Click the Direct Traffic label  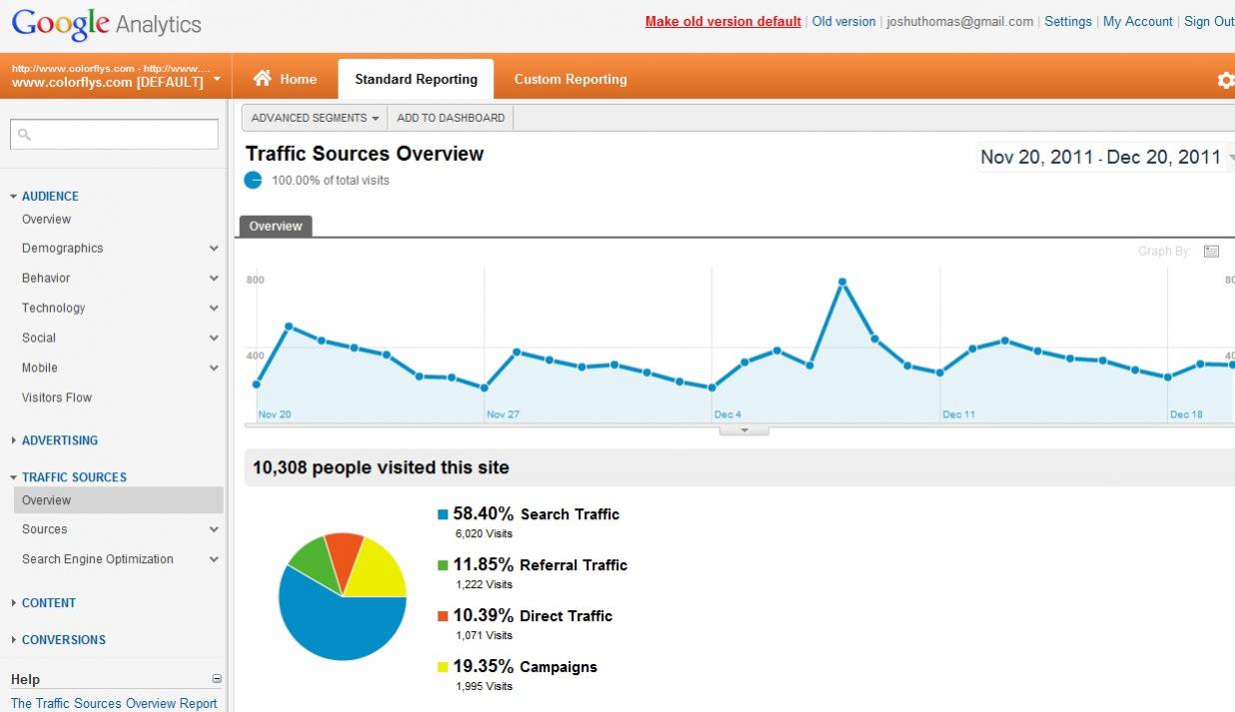click(566, 616)
